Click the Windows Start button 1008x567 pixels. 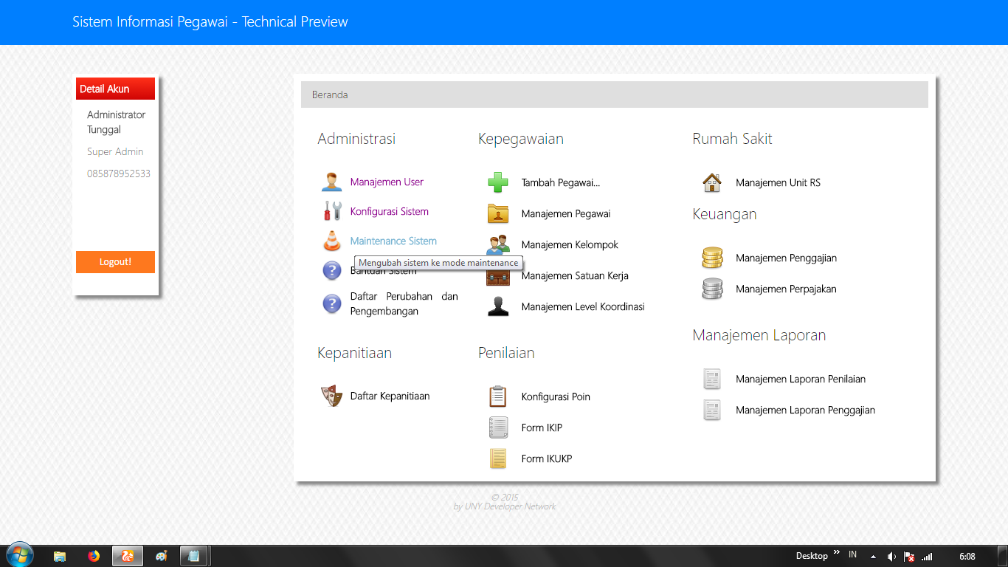[19, 556]
